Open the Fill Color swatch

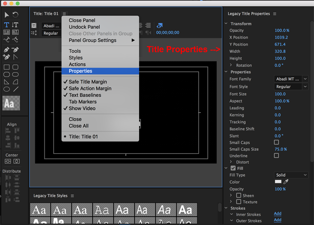(x=278, y=182)
